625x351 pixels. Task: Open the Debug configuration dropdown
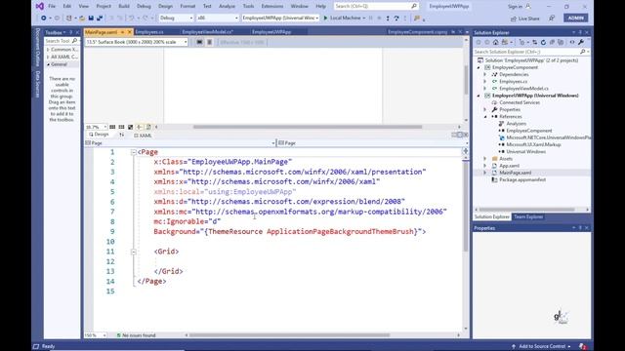(x=176, y=18)
